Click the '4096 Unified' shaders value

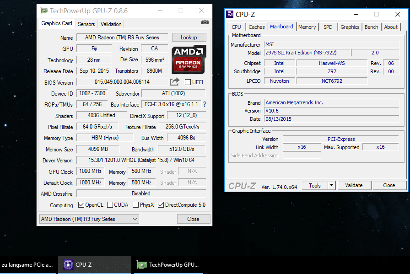tap(102, 115)
